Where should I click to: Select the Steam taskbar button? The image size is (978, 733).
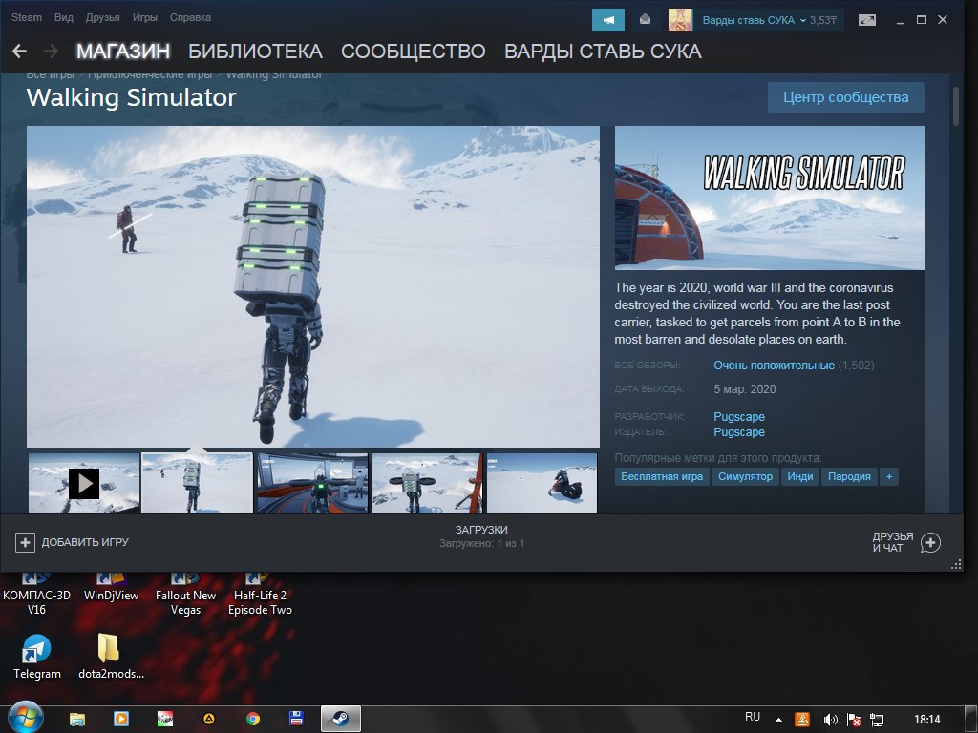point(341,719)
